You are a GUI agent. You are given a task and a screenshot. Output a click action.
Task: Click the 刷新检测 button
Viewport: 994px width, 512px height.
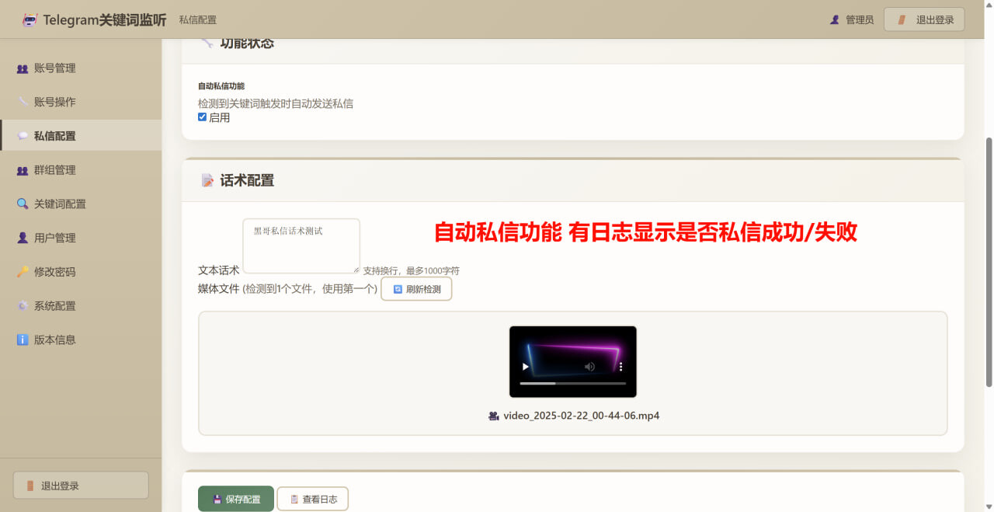pyautogui.click(x=416, y=289)
